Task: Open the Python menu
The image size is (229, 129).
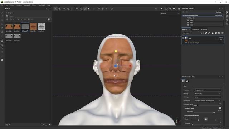Action: coord(34,5)
